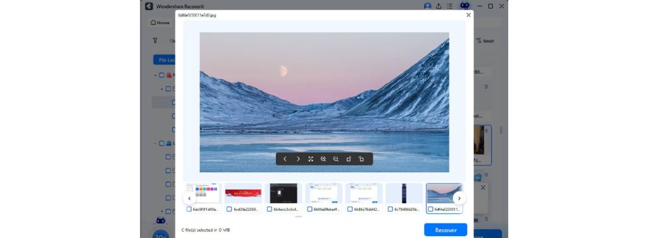Select the File Location tab in main window
The image size is (648, 238).
[x=165, y=60]
